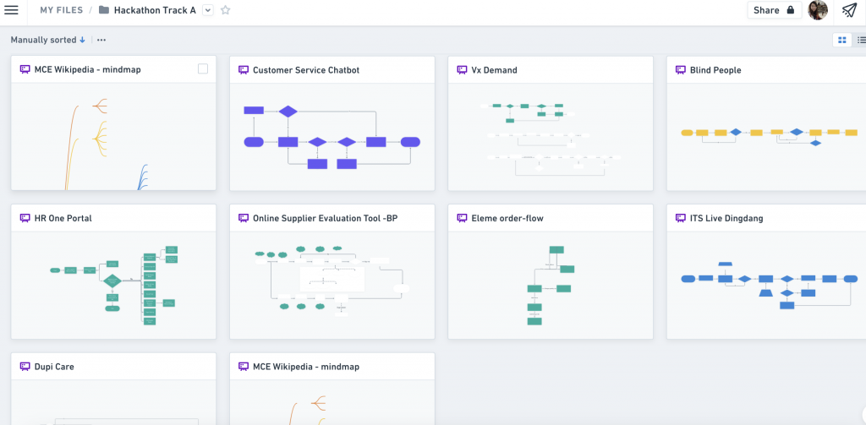Click the title 'Online Supplier Evaluation Tool -BP'
866x425 pixels.
326,218
